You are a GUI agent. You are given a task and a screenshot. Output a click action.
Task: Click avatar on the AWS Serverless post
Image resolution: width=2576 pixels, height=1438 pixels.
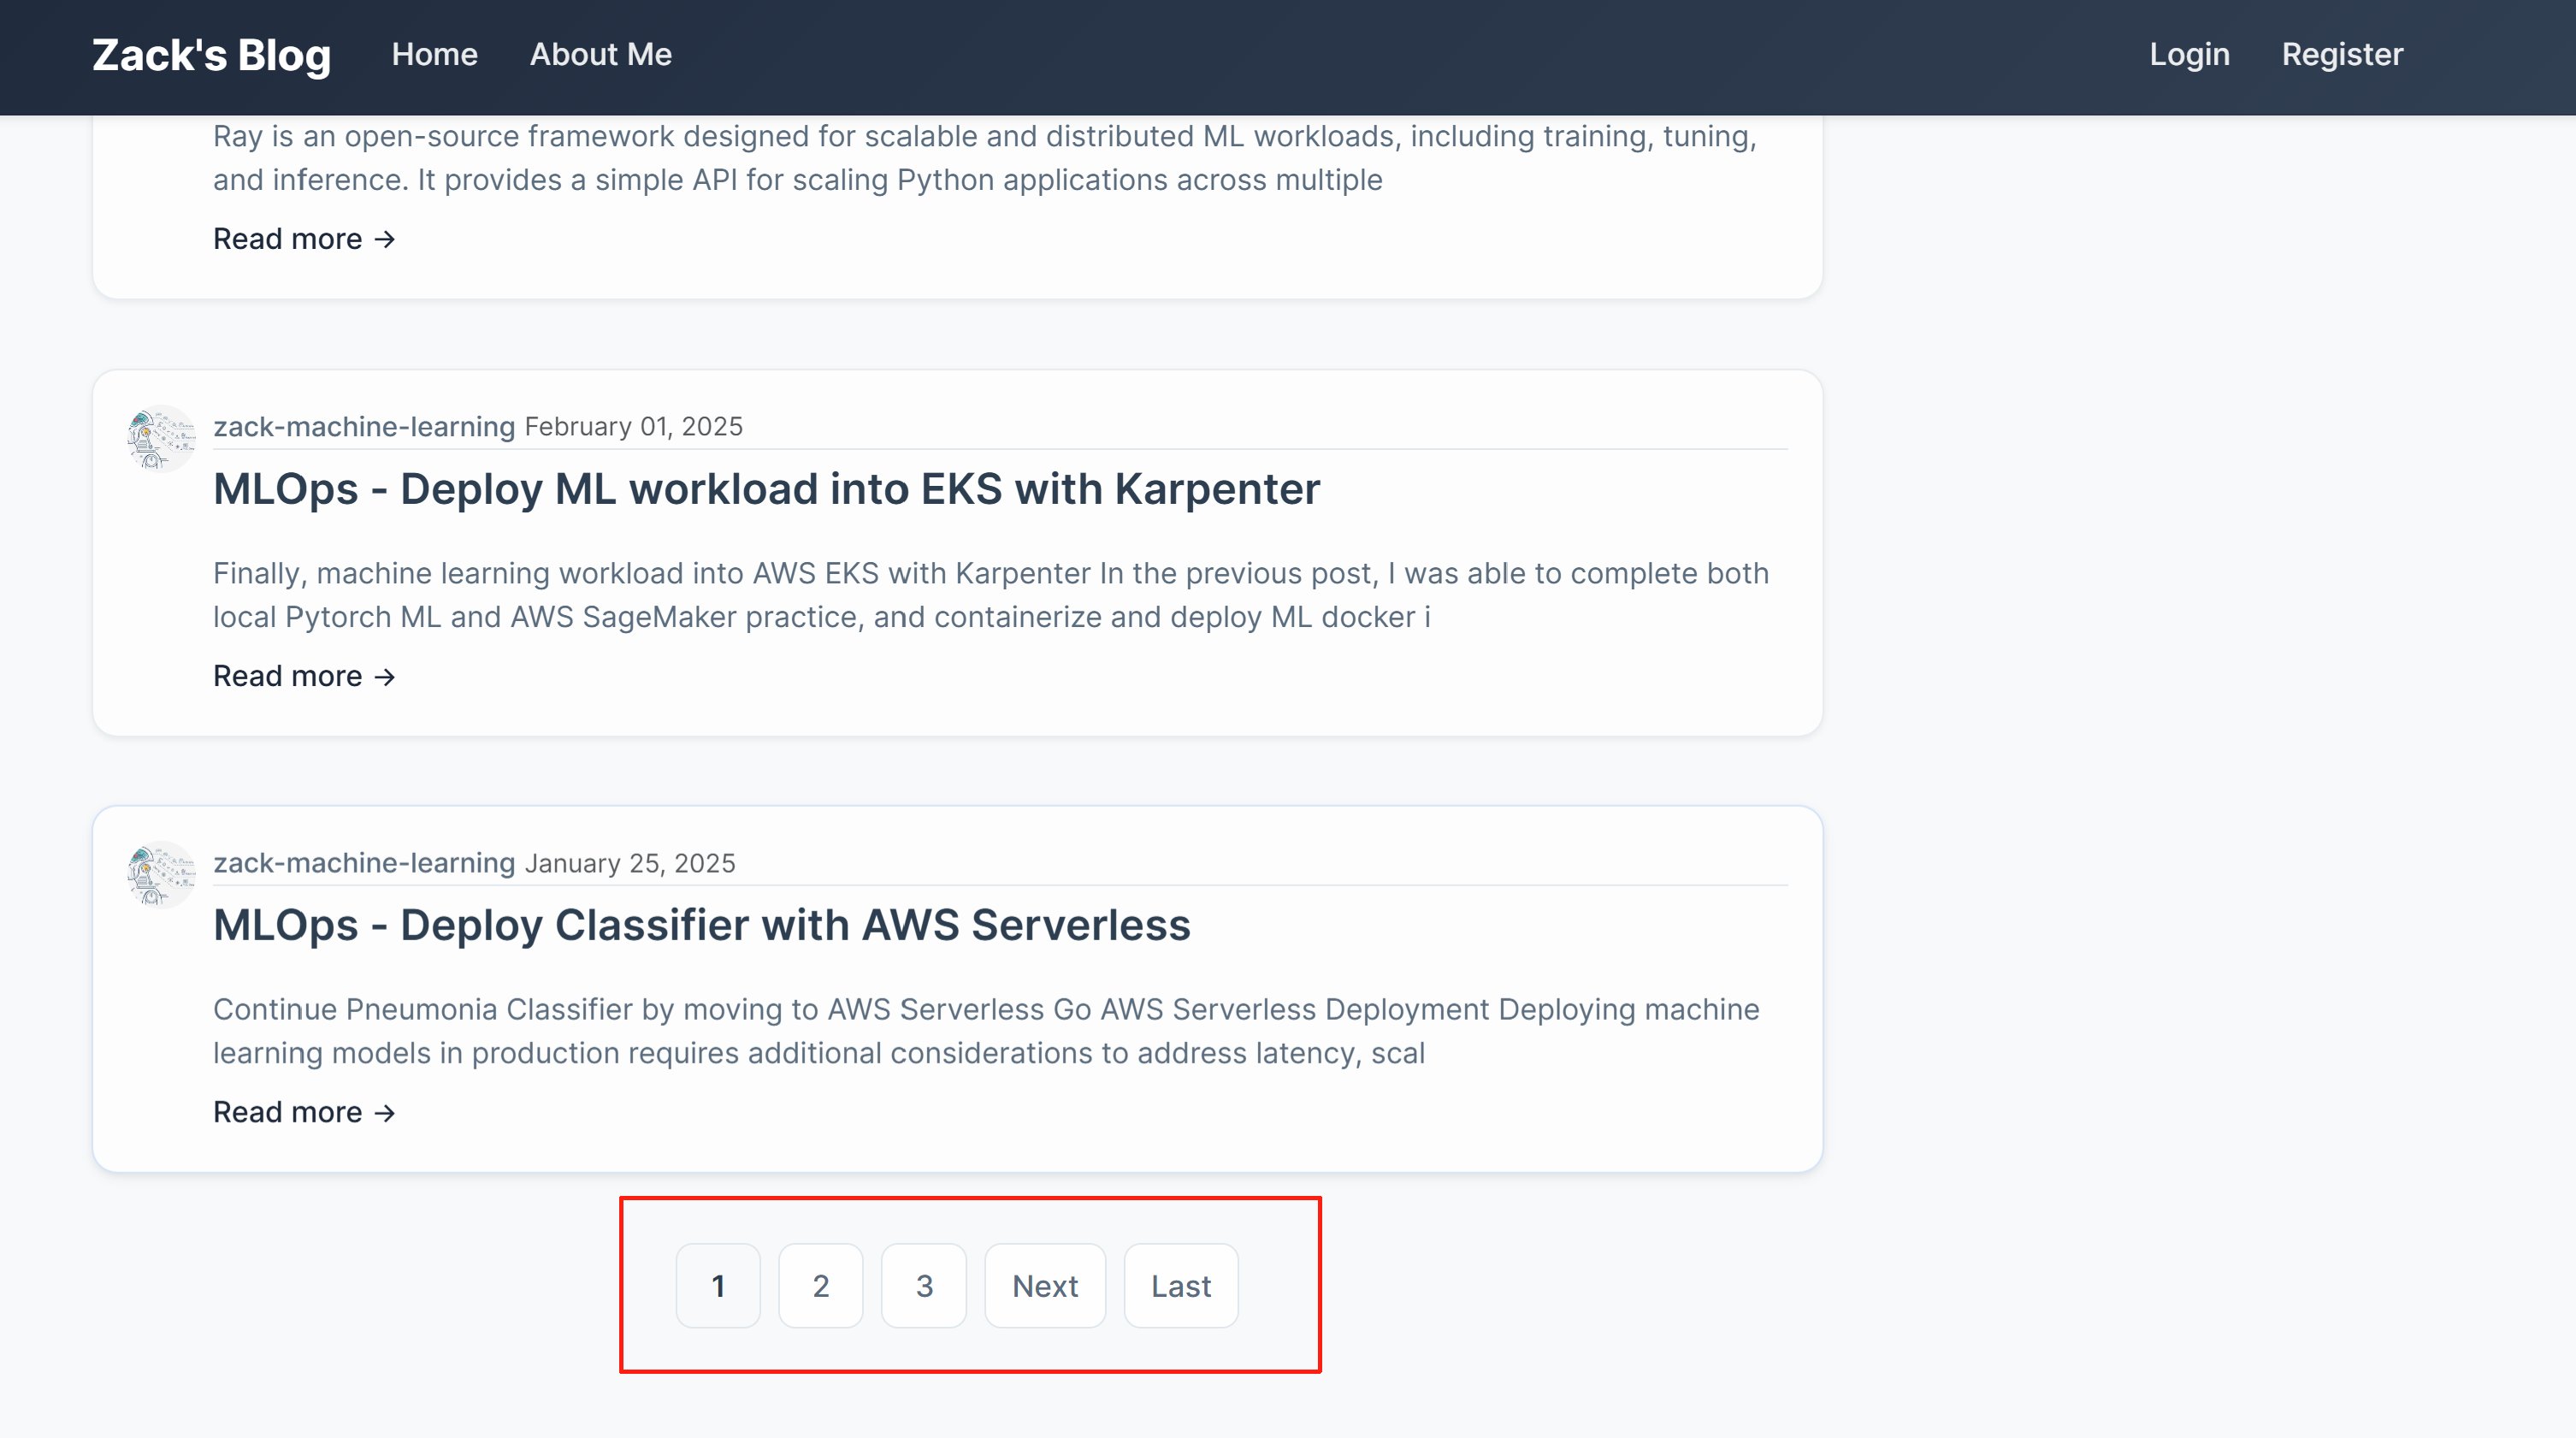point(160,874)
